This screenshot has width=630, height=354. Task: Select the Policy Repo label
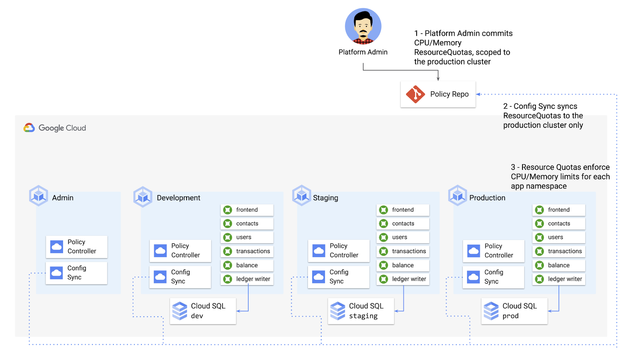[x=449, y=94]
